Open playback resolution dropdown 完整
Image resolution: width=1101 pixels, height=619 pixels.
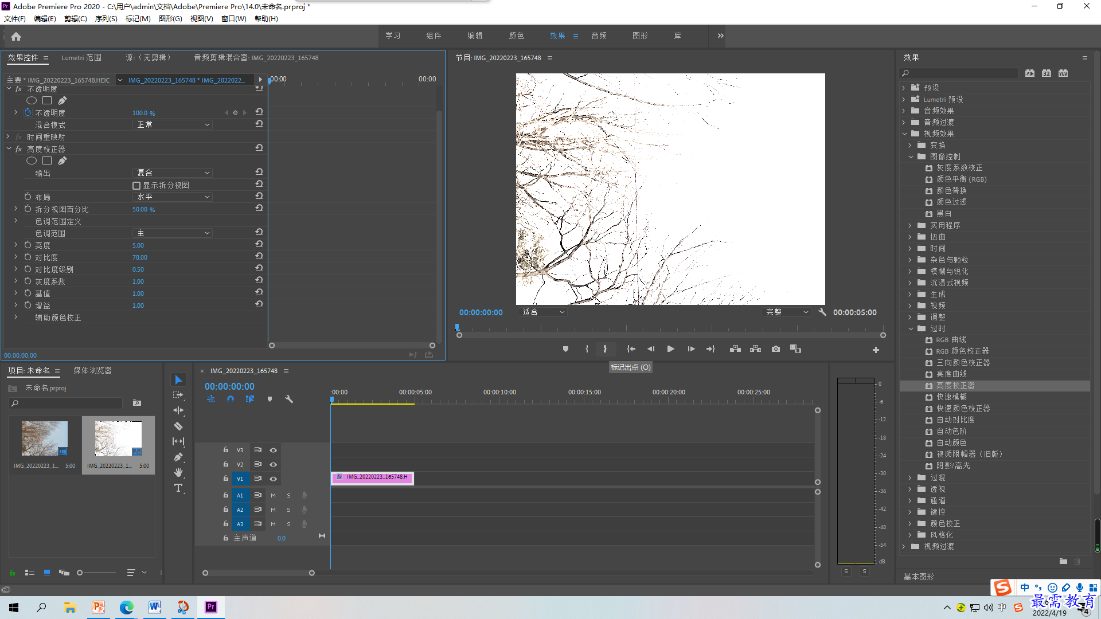pos(787,312)
